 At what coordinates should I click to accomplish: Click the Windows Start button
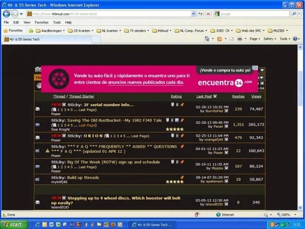(14, 225)
